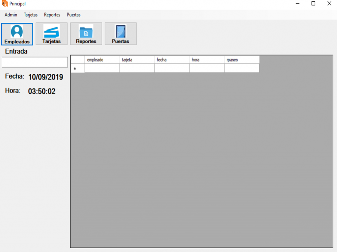Click the Tarjetas card scanner icon
The width and height of the screenshot is (337, 252).
click(52, 32)
